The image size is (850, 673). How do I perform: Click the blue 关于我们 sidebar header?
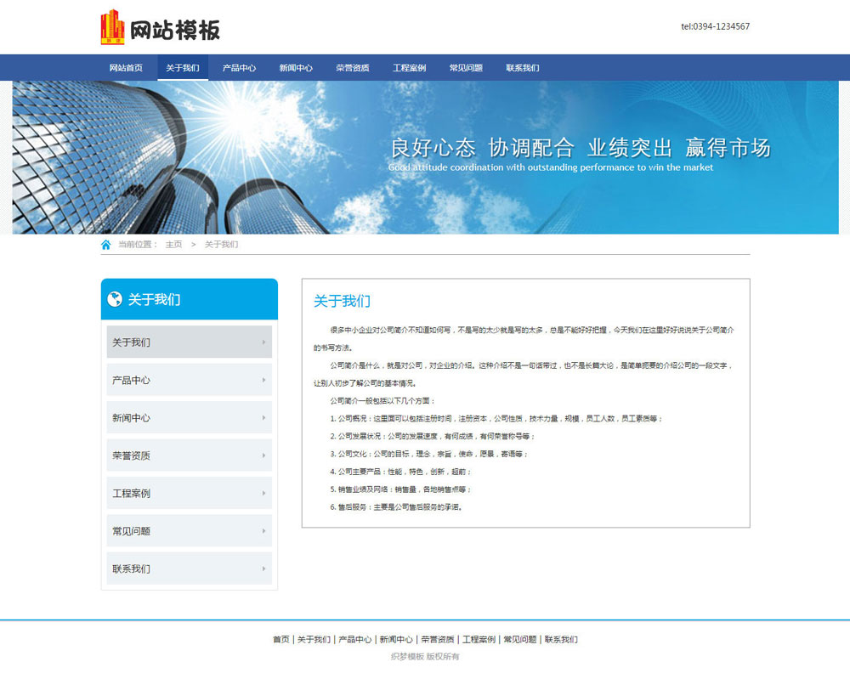189,298
